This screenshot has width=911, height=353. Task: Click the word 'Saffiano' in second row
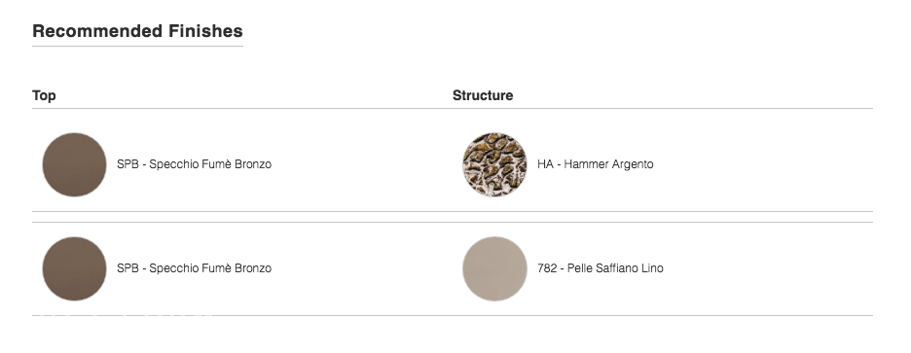tap(617, 268)
